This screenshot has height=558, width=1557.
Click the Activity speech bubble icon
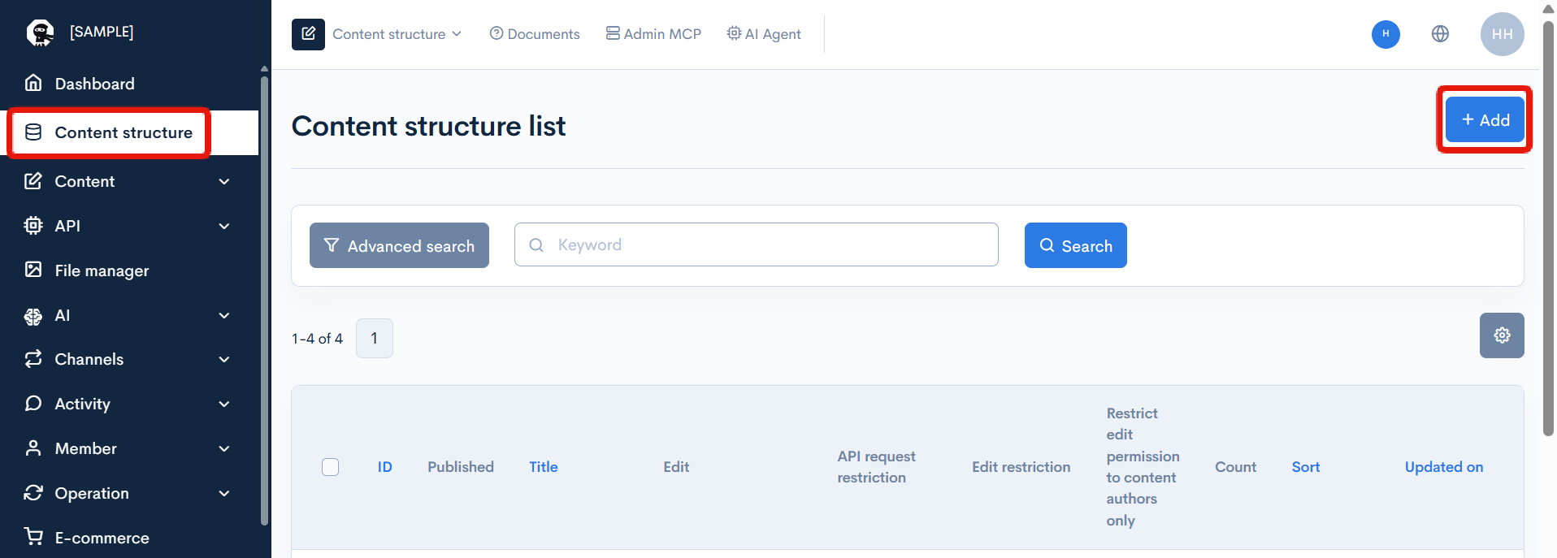(33, 404)
